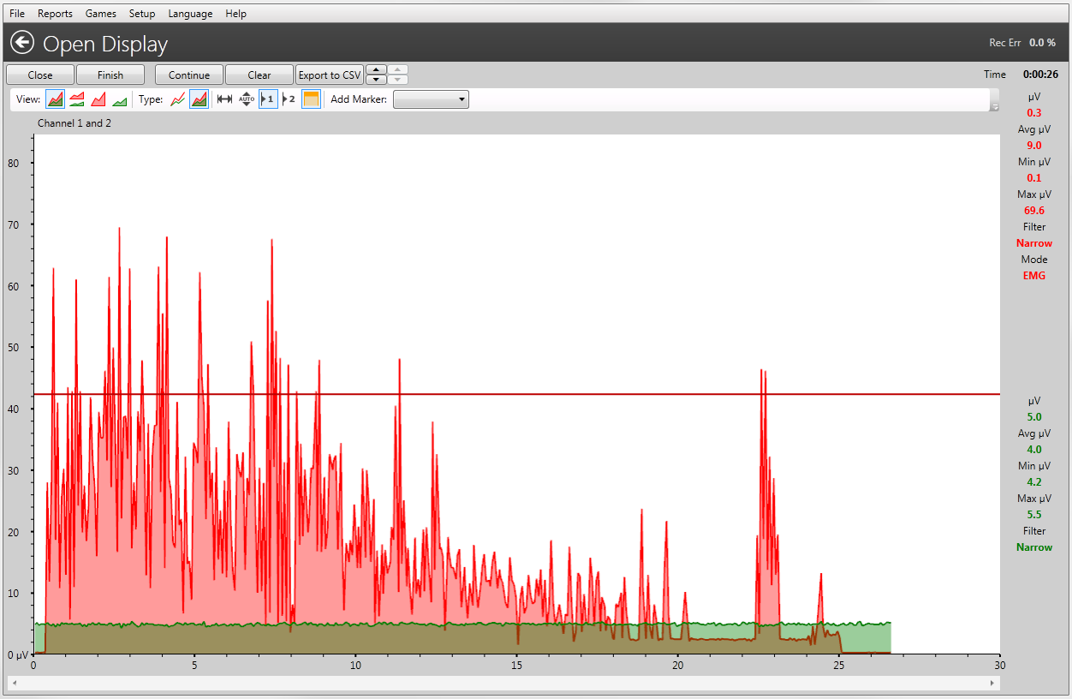Open the Add Marker dropdown
This screenshot has height=699, width=1072.
(x=431, y=99)
